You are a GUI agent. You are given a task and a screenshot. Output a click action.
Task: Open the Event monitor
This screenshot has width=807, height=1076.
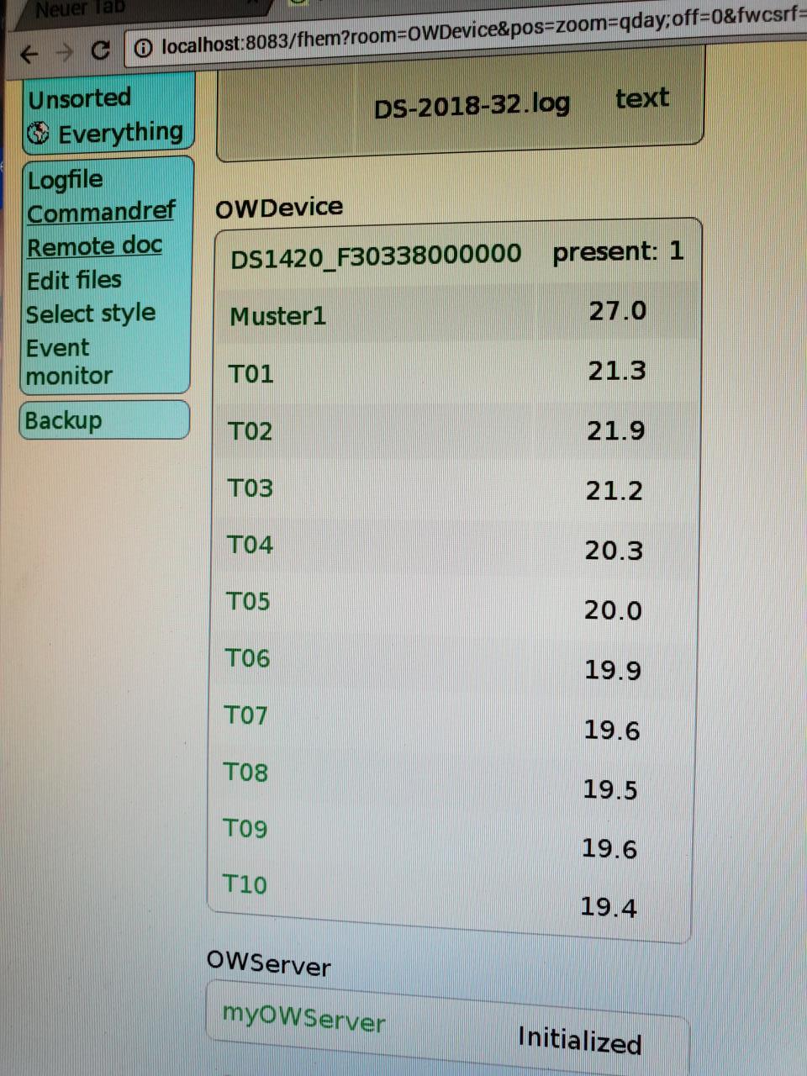69,361
